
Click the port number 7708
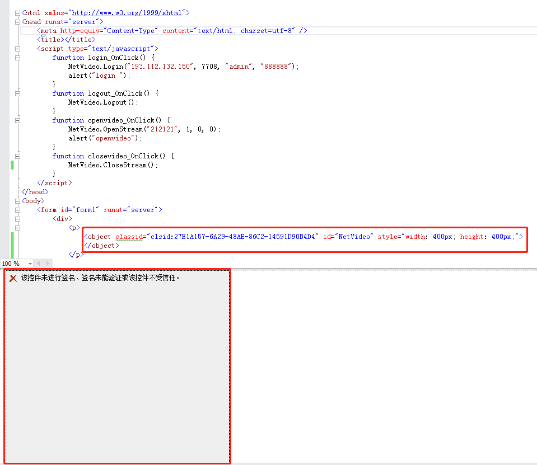pyautogui.click(x=209, y=67)
